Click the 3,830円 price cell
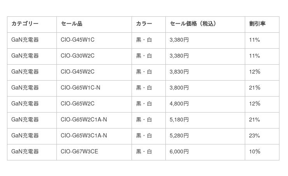 pos(179,72)
